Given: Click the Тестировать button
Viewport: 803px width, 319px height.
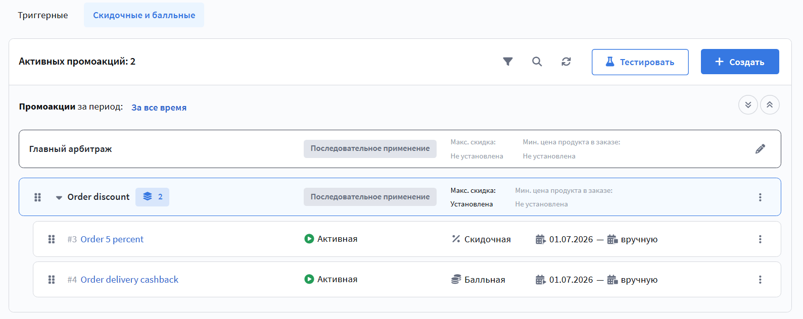Looking at the screenshot, I should 640,62.
